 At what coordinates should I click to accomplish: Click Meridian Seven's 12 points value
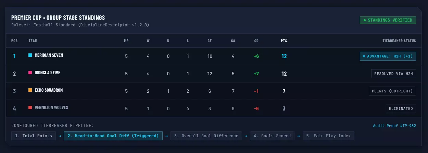pyautogui.click(x=284, y=56)
